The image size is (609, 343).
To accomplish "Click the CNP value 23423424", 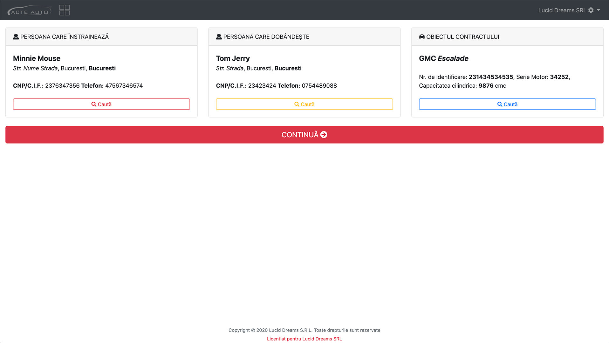I will 262,86.
